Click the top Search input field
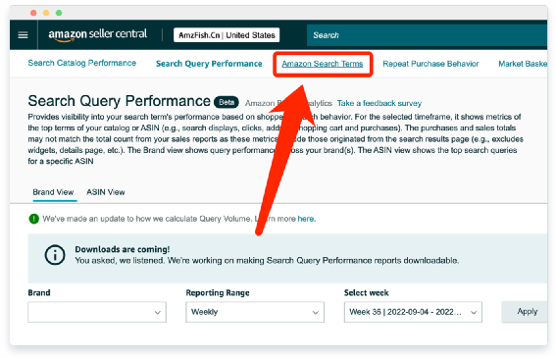Screen dimensions: 556x358 click(x=427, y=35)
